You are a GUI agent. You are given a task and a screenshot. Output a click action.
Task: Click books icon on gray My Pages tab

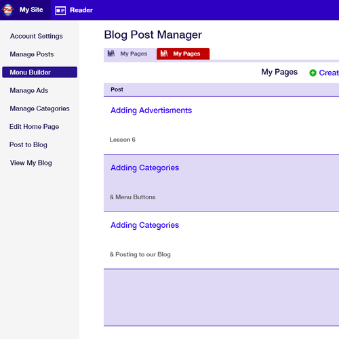(x=111, y=54)
